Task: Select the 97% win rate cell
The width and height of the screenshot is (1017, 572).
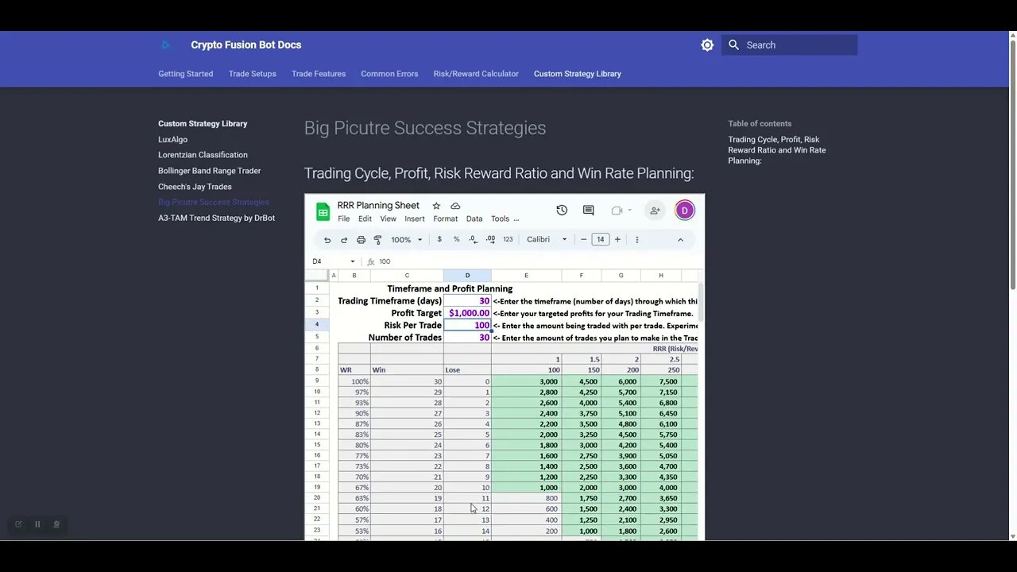Action: coord(354,392)
